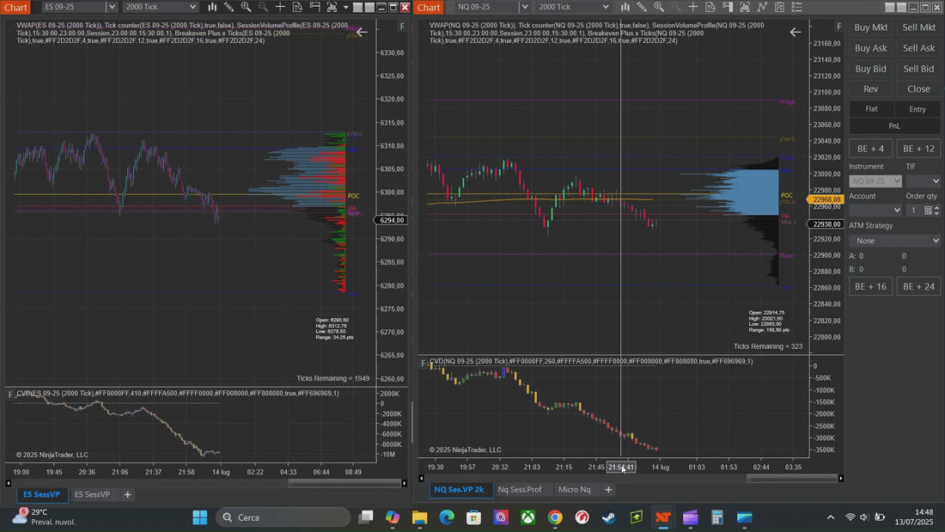This screenshot has height=532, width=945.
Task: Click the BE + 16 button
Action: coord(871,286)
